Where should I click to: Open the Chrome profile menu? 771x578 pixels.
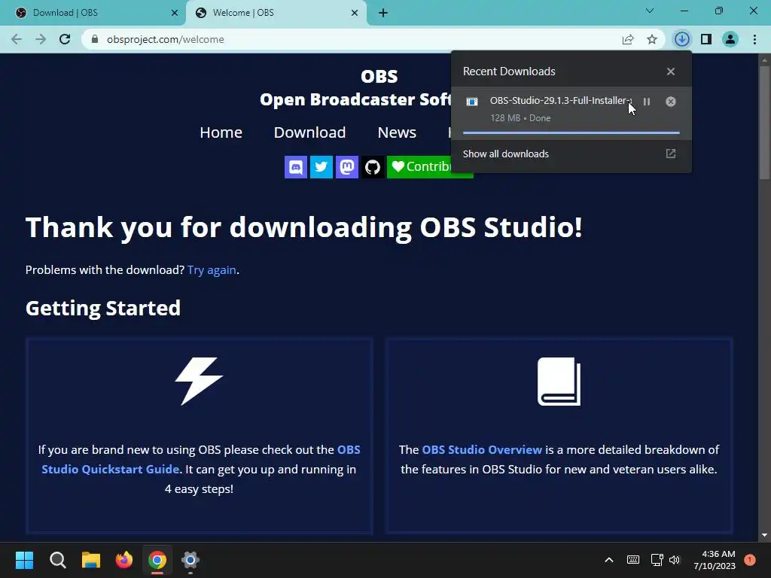(730, 39)
